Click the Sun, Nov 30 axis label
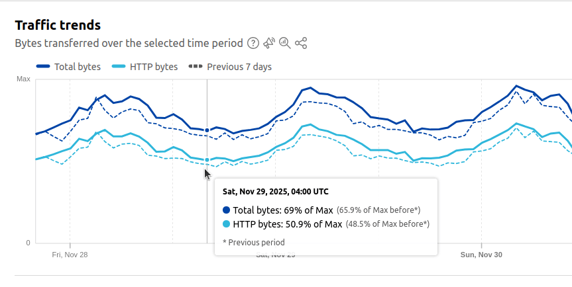This screenshot has width=572, height=287. coord(481,255)
